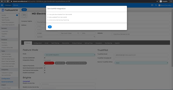Screen dimensions: 173x90
Task: Open Configuration section in the sidebar
Action: [x=6, y=78]
